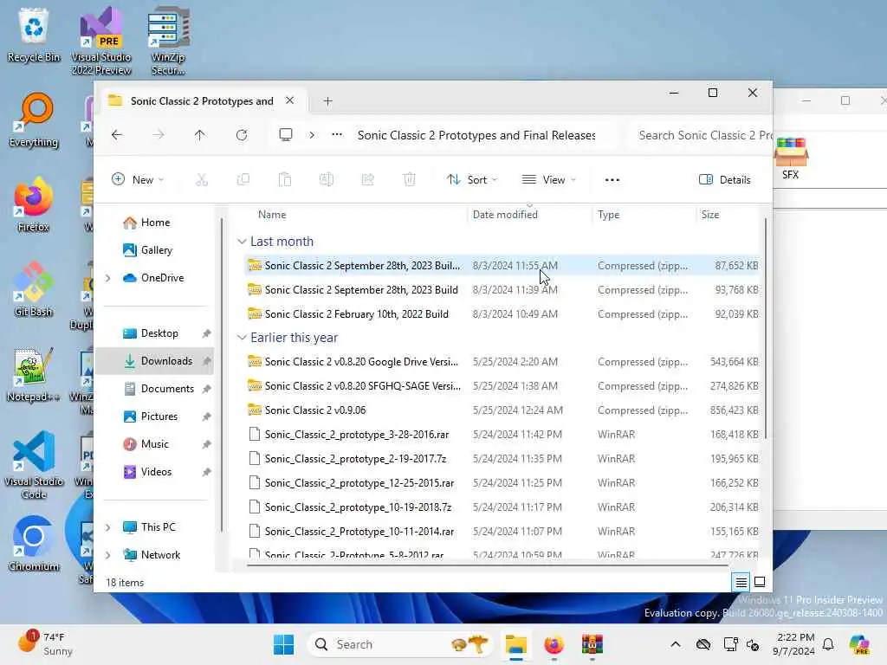Click the Delete trash icon
This screenshot has height=665, width=887.
pyautogui.click(x=410, y=180)
